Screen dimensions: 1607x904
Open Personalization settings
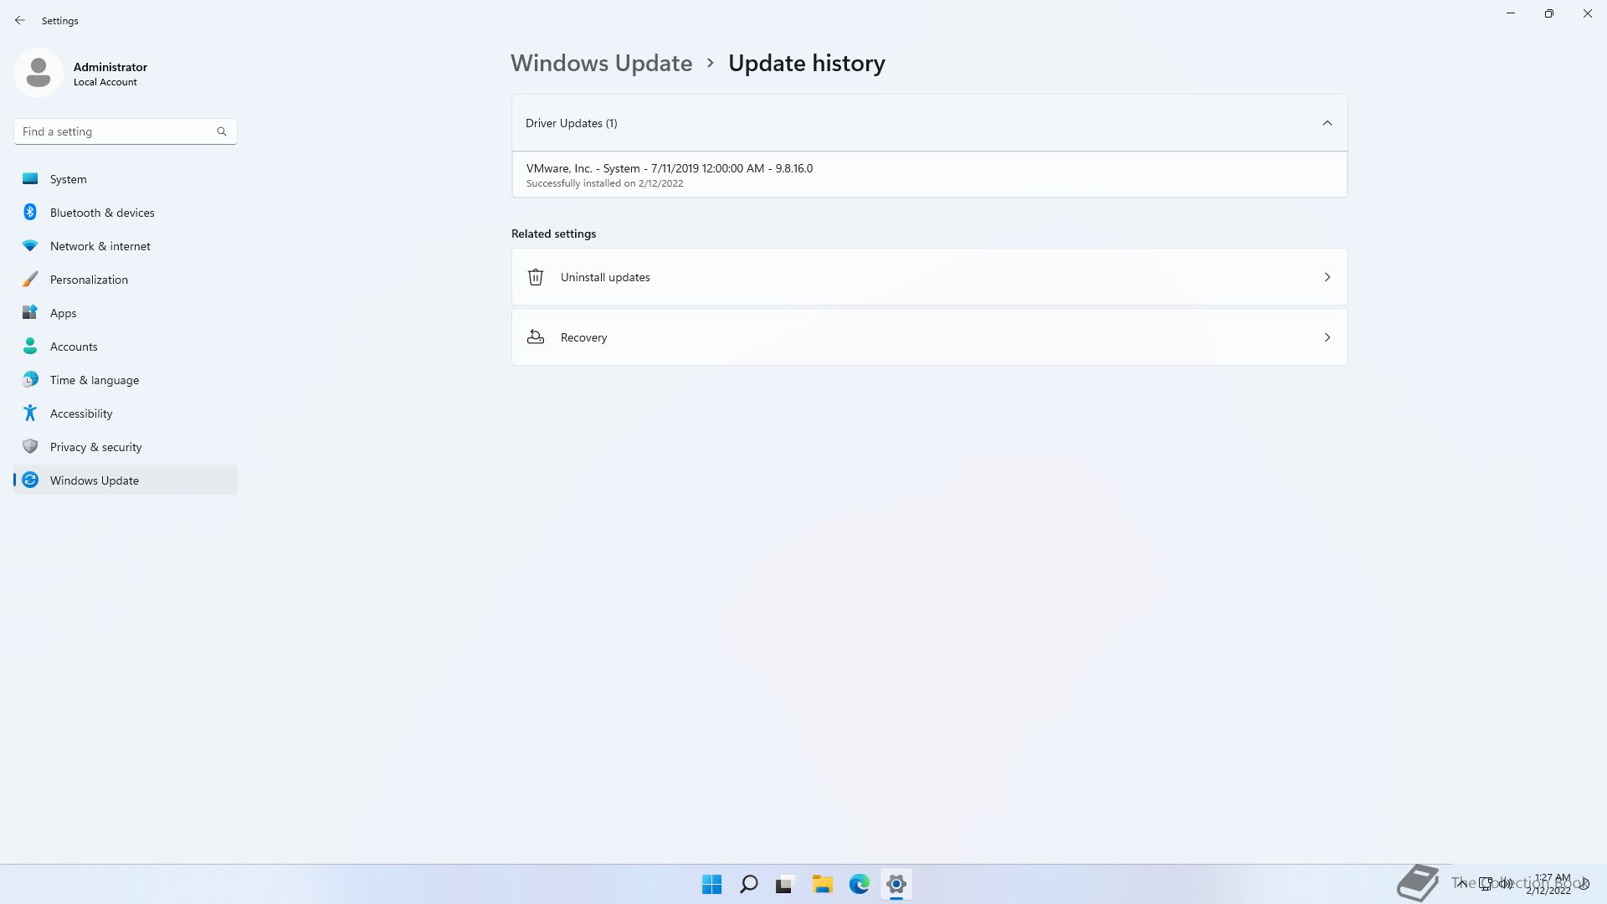coord(126,279)
